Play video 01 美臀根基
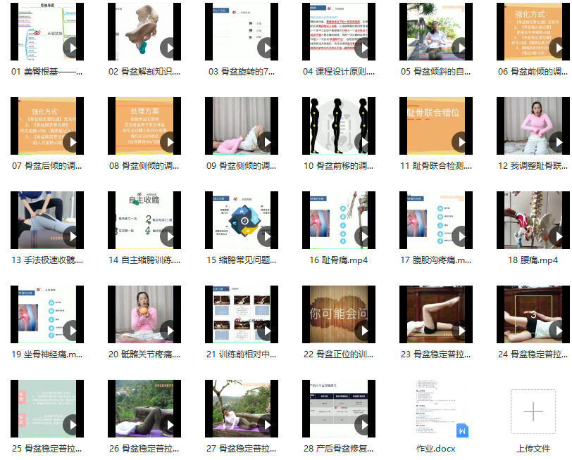This screenshot has width=572, height=460. 71,48
